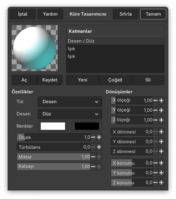Screen dimensions: 176x199
Task: Decrease Y ölçeği with minus button
Action: click(x=155, y=110)
